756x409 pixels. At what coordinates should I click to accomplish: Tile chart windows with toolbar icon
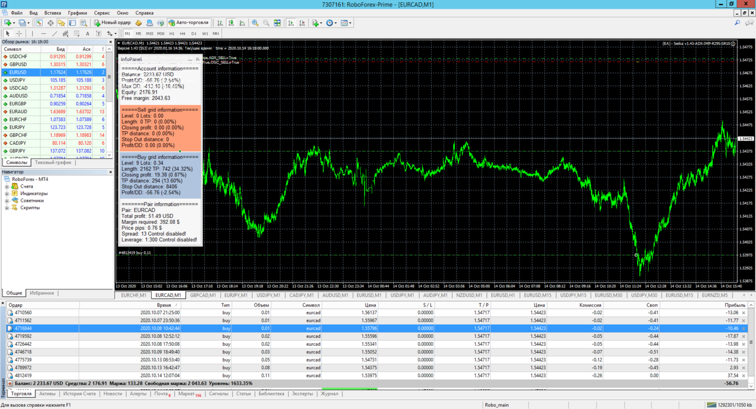[277, 23]
